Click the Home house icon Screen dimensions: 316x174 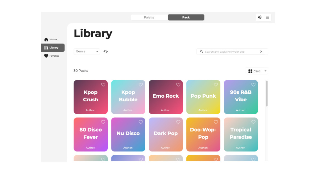click(x=46, y=39)
